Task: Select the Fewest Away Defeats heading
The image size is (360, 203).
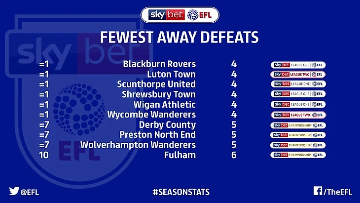Action: click(180, 38)
